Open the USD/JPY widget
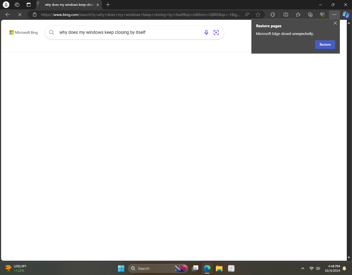 click(x=16, y=268)
